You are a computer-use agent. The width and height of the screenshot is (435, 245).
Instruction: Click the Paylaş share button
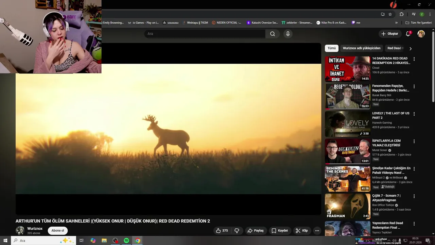256,231
